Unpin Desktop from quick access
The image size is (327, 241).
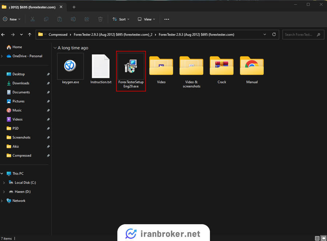click(48, 74)
